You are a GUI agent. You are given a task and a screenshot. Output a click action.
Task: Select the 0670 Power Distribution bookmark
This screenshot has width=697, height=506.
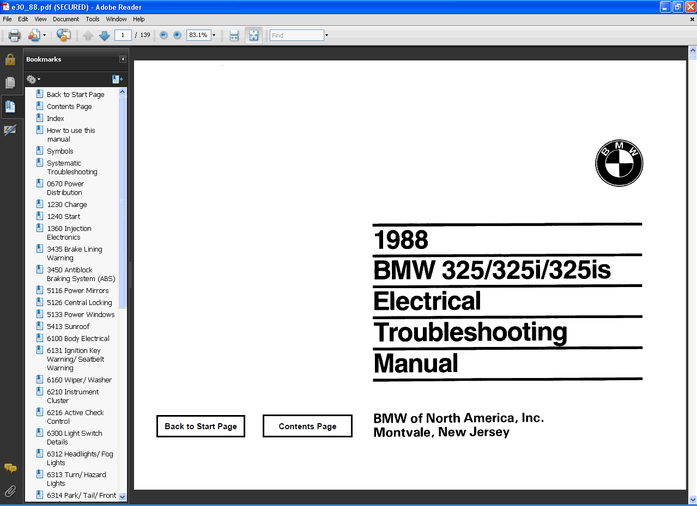click(x=65, y=188)
